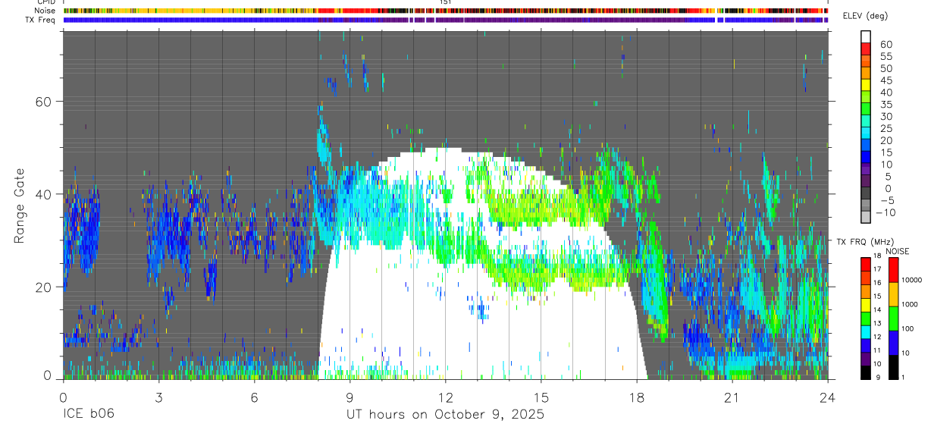
Task: Click the 'Range Gate' y-axis label
Action: [18, 206]
